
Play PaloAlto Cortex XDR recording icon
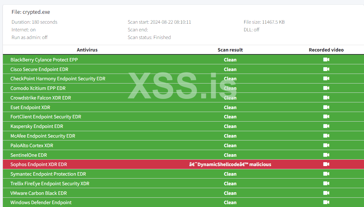pyautogui.click(x=326, y=146)
